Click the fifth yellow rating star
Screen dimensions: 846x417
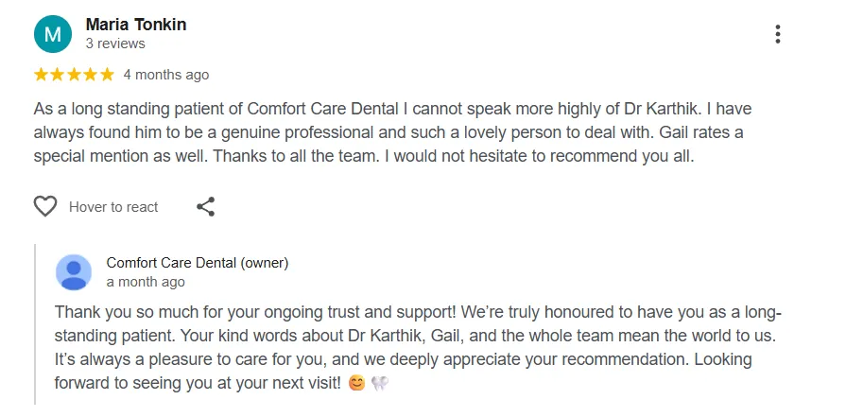pyautogui.click(x=107, y=75)
